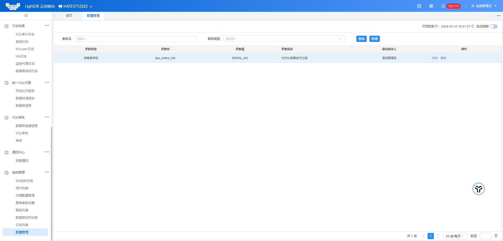Click the 统一SQL代理 gear icon
The width and height of the screenshot is (503, 241).
click(x=7, y=83)
